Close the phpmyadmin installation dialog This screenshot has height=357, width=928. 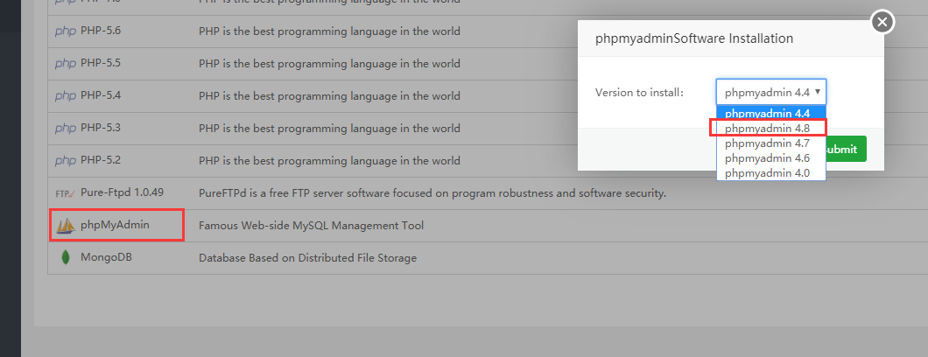point(882,22)
